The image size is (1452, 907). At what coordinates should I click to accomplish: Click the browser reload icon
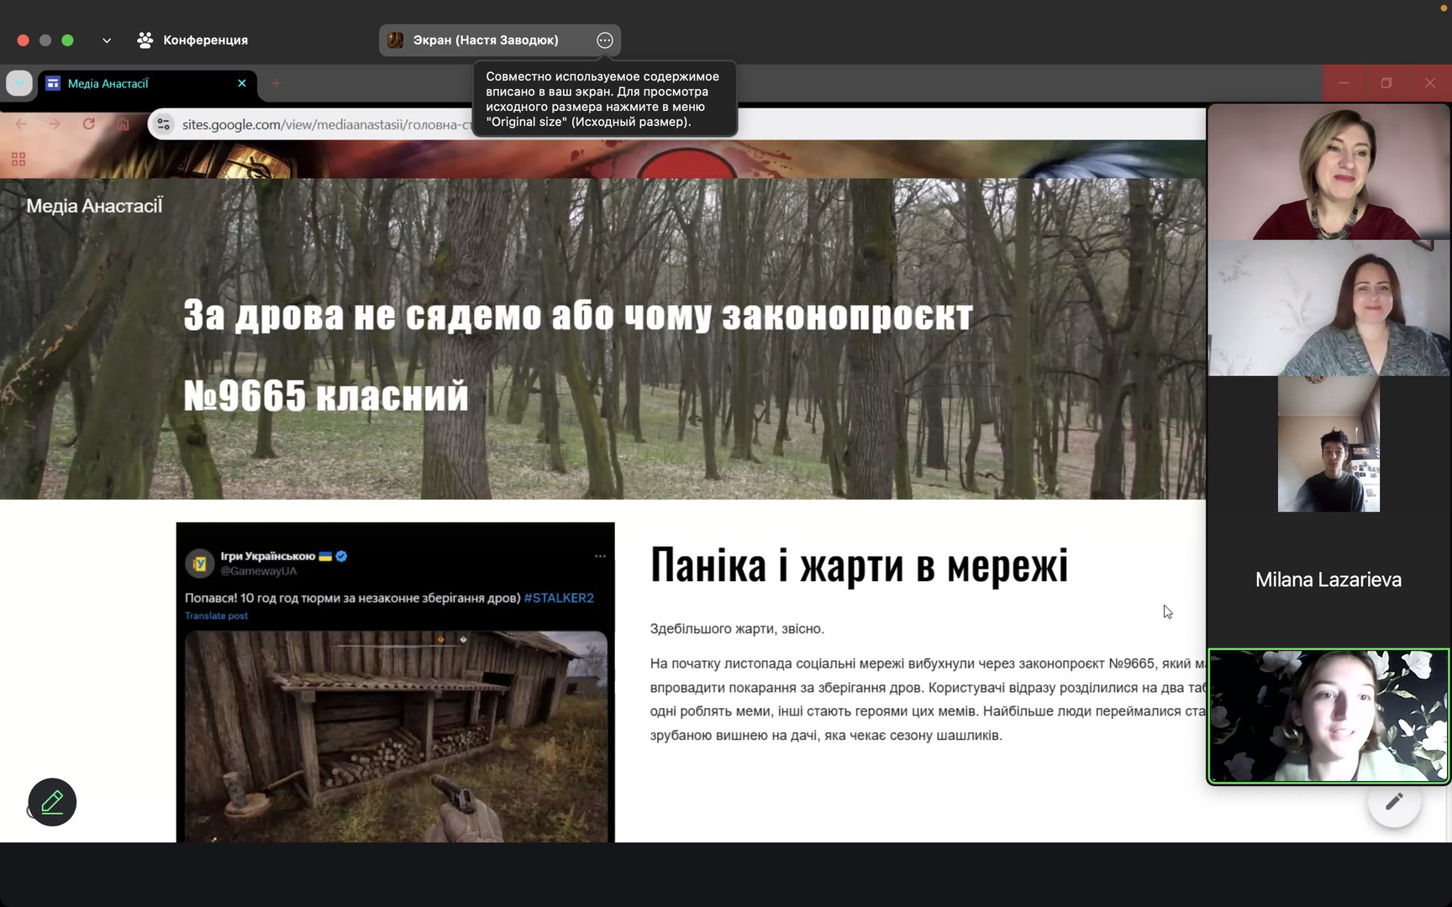(89, 124)
